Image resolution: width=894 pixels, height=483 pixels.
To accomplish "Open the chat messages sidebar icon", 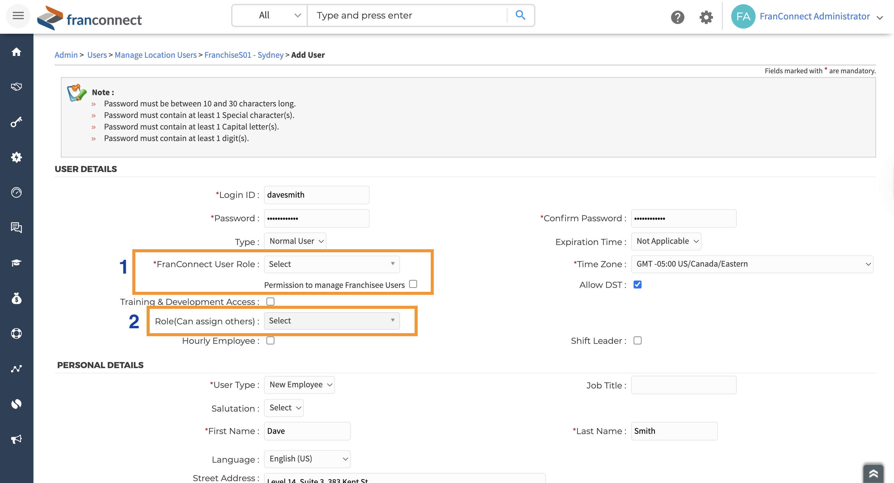I will click(16, 227).
